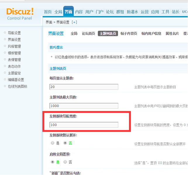Switch to the 论坛首页 sub-tab
The width and height of the screenshot is (188, 175).
click(89, 34)
